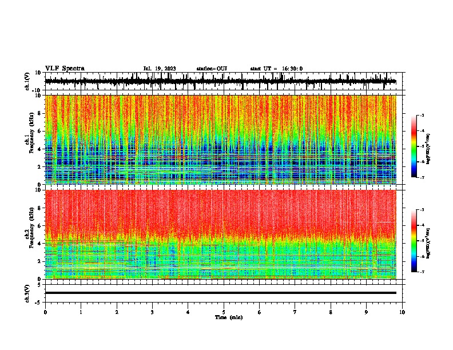
Task: Click the 'ch.3(V)' axis label
Action: pos(27,293)
